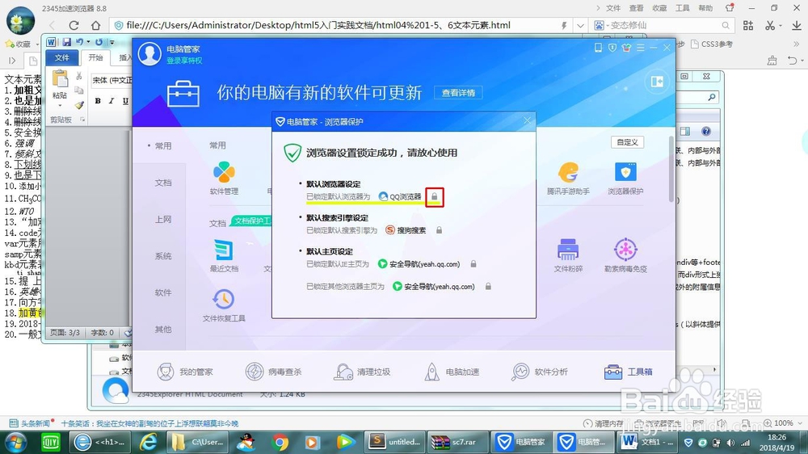Image resolution: width=808 pixels, height=454 pixels.
Task: Open the 最近文档 tool
Action: (x=224, y=256)
